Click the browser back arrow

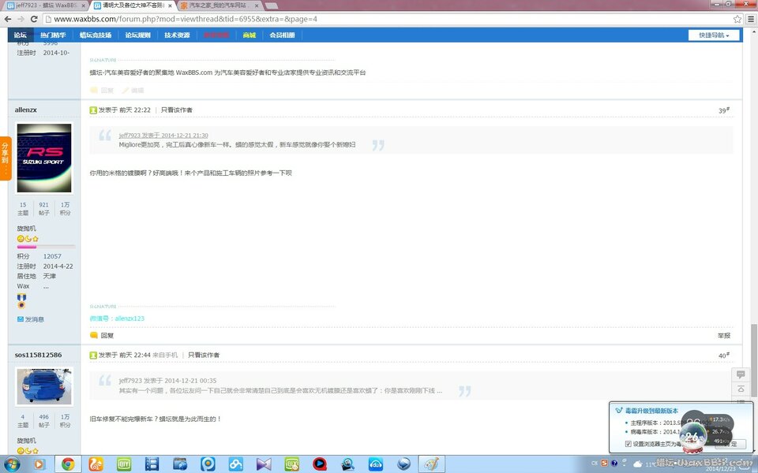(x=8, y=19)
